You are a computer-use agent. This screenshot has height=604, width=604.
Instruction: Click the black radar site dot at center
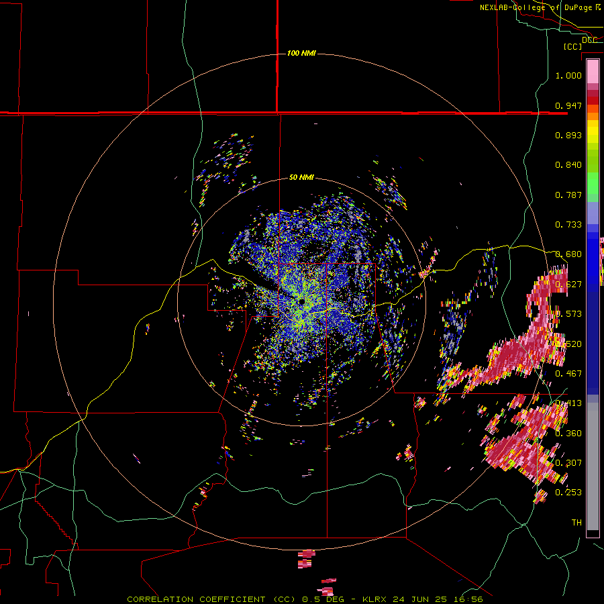coord(301,301)
